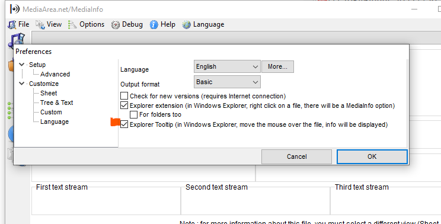Click the View menu icon
The height and width of the screenshot is (224, 441).
coord(40,25)
